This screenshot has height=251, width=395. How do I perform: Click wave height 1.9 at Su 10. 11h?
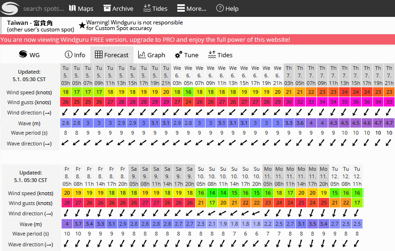click(223, 224)
